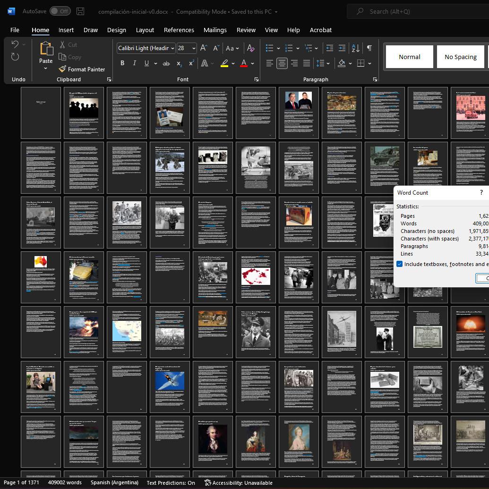Apply underline to text

point(146,63)
